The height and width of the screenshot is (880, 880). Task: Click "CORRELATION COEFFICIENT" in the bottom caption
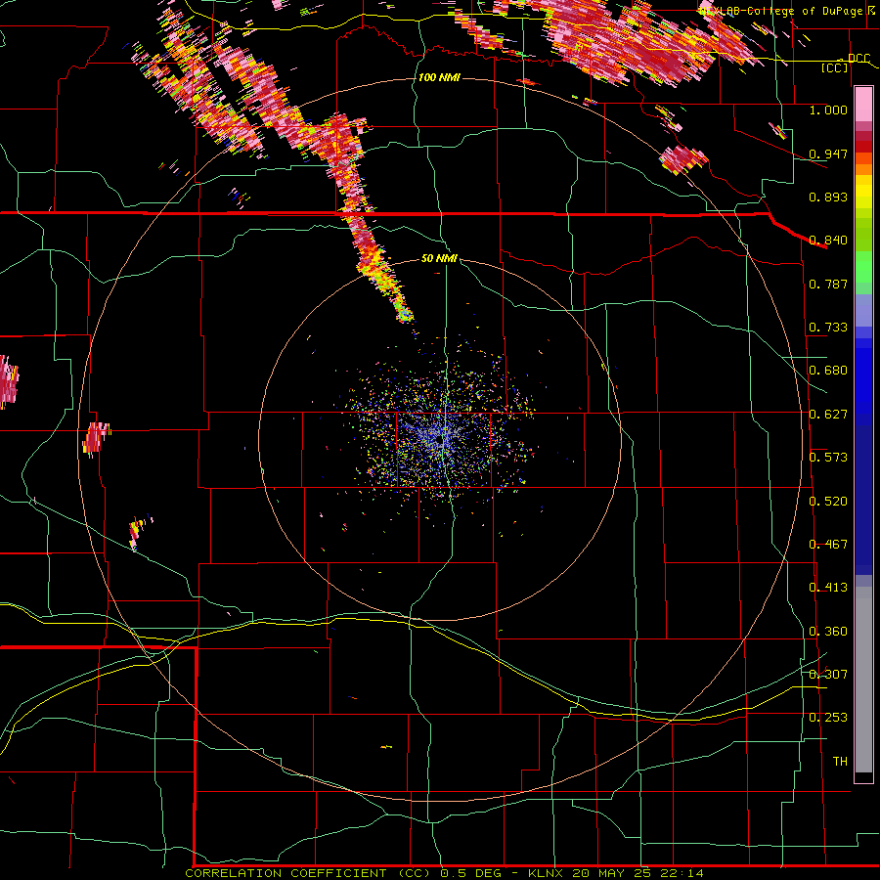coord(286,873)
